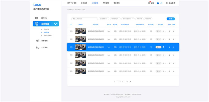Click the 退出登录 logout icon

click(167, 3)
